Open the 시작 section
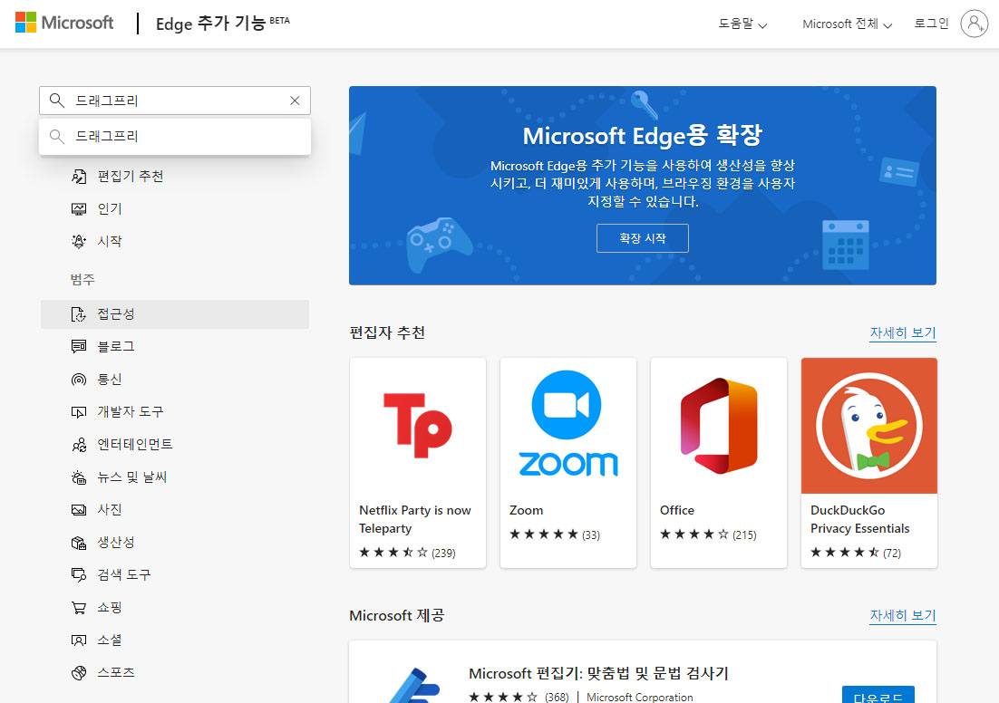 tap(109, 241)
